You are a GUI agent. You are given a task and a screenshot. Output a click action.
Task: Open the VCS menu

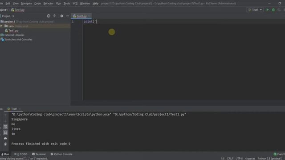coord(75,4)
